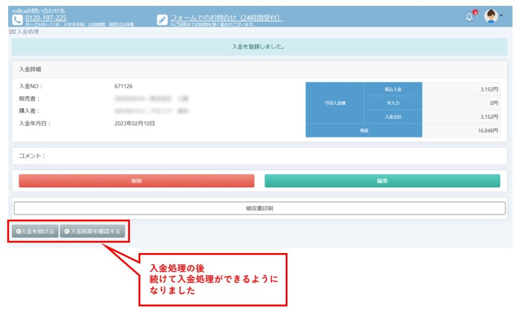The width and height of the screenshot is (517, 310).
Task: Expand the user account dropdown arrow
Action: click(x=501, y=17)
